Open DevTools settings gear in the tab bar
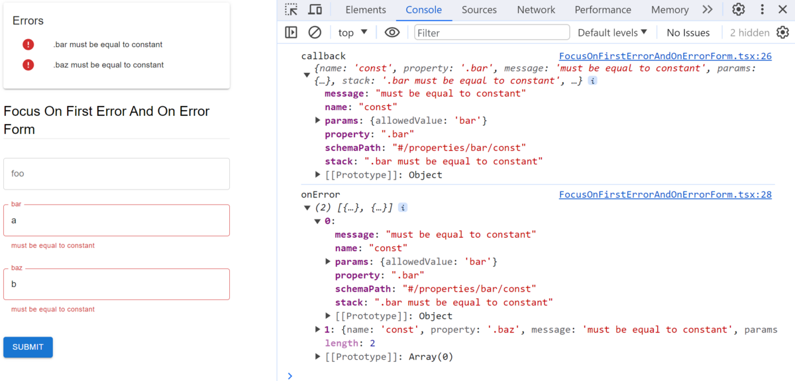The width and height of the screenshot is (795, 381). pos(738,10)
